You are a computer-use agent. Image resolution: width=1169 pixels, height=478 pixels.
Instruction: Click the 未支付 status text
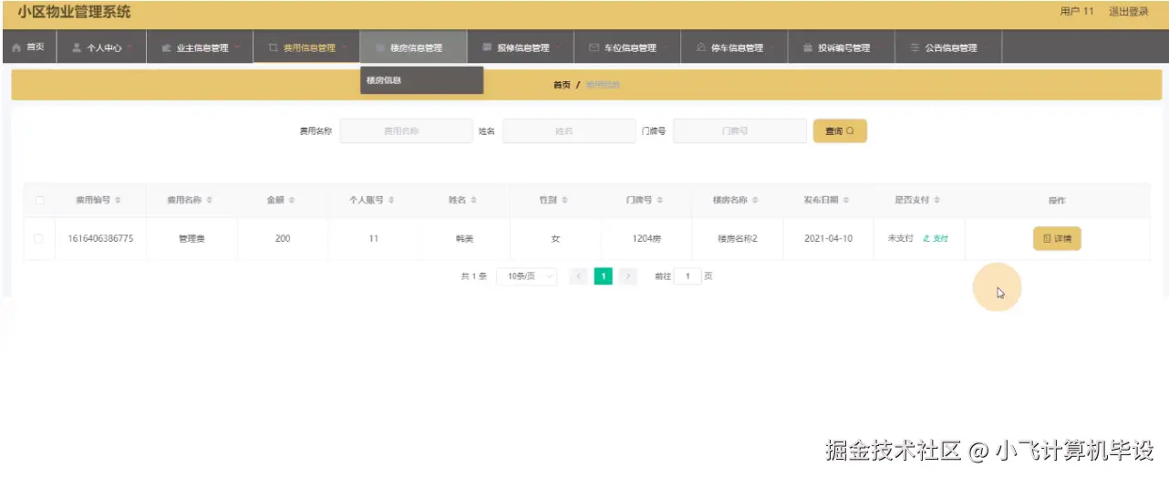901,238
